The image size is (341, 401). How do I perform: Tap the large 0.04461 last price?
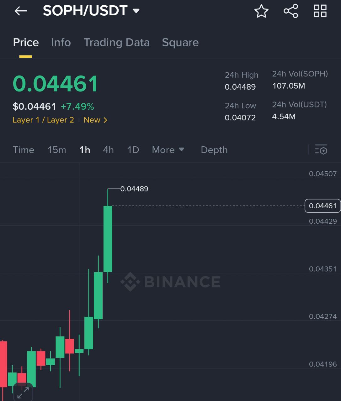click(x=56, y=84)
